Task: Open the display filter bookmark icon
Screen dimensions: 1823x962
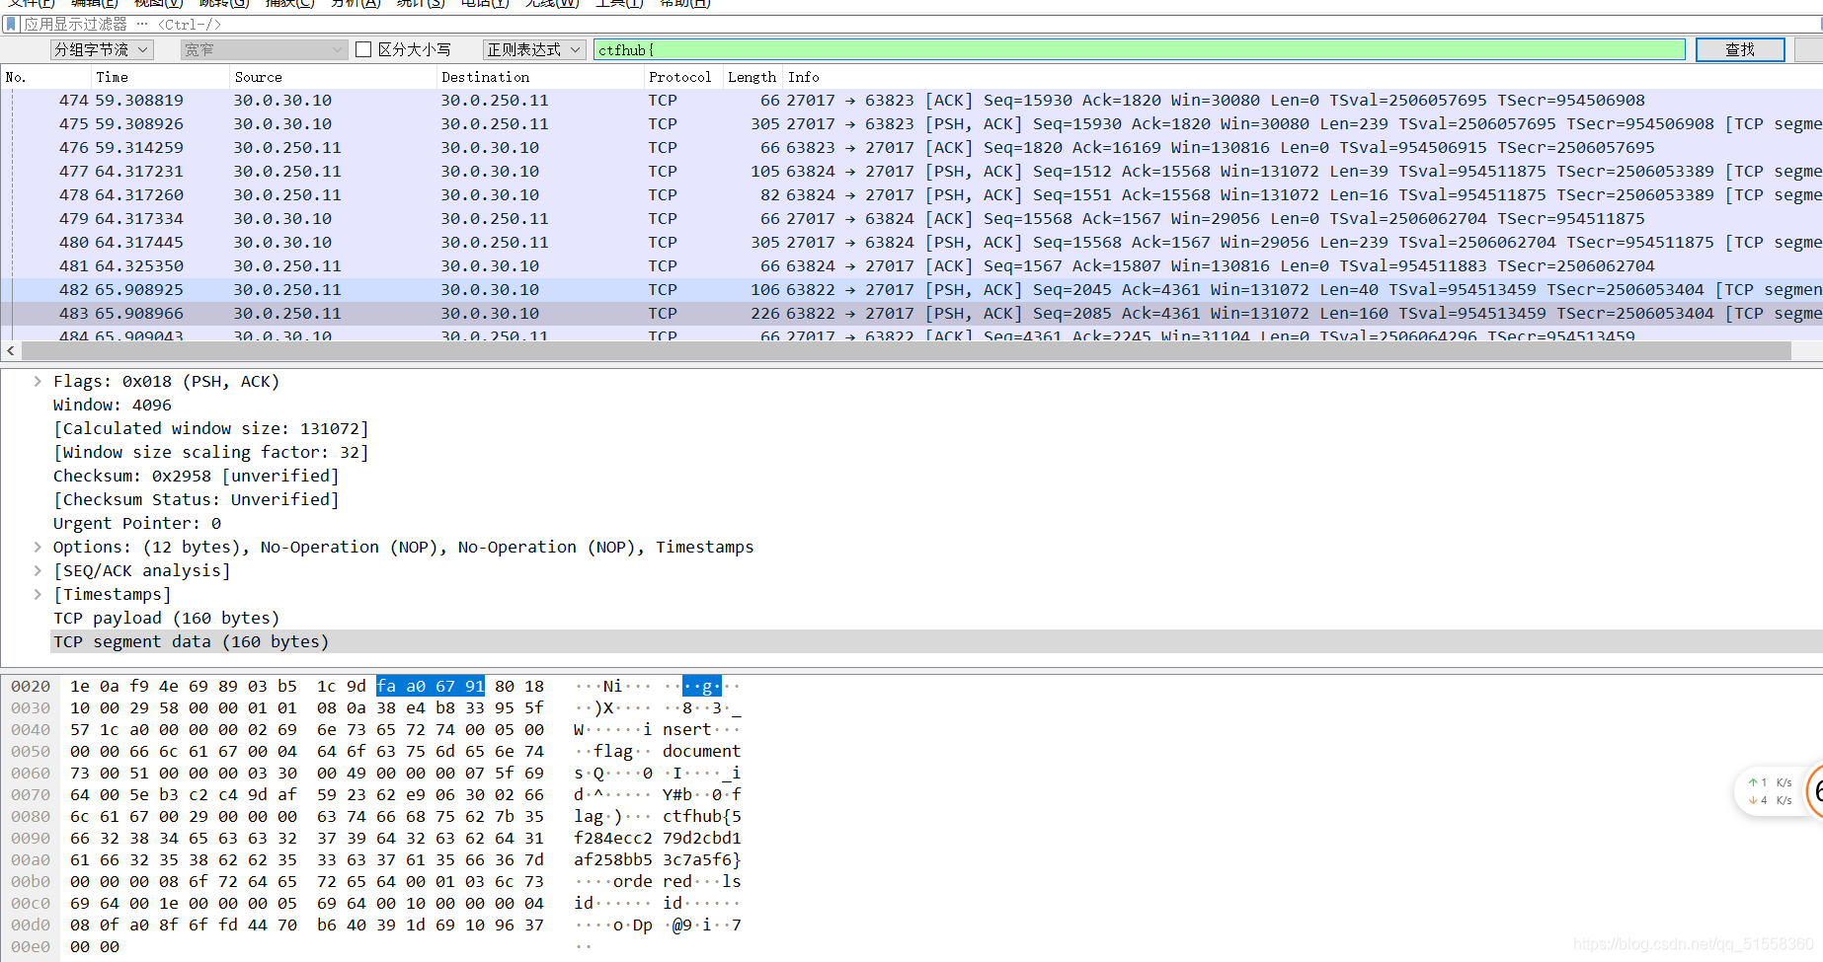Action: click(x=11, y=24)
